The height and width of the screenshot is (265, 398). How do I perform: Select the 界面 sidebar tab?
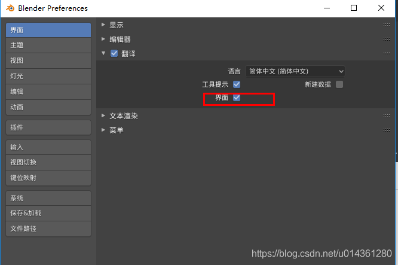pyautogui.click(x=48, y=30)
